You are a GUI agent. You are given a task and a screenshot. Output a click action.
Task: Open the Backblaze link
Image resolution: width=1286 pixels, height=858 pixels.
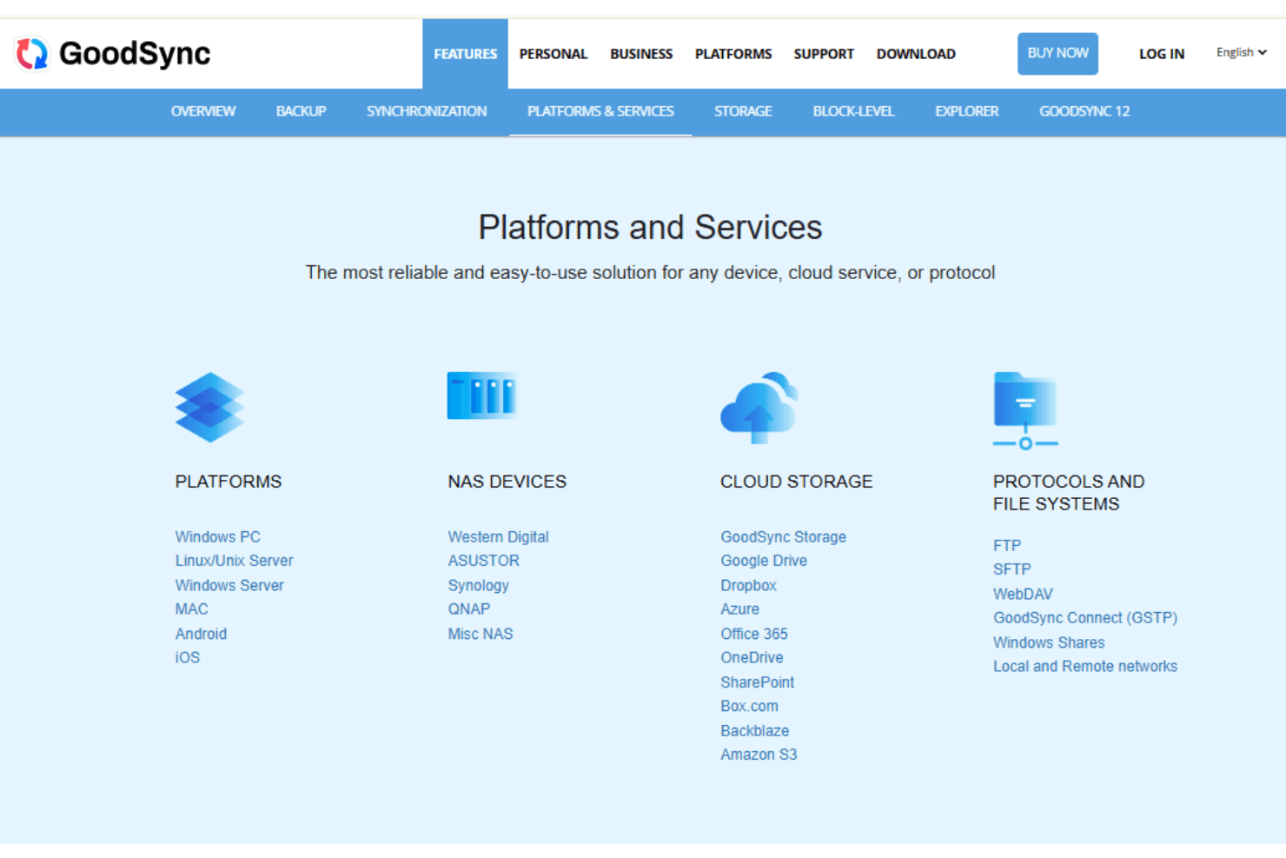point(754,731)
